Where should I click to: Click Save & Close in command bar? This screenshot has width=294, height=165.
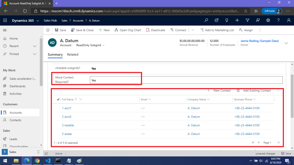82,30
